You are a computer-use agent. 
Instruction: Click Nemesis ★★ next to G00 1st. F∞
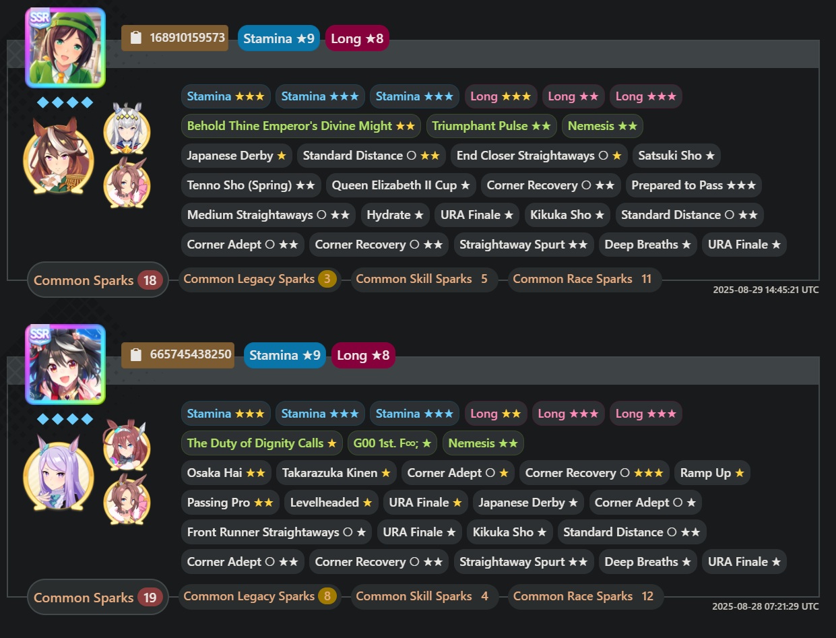(483, 443)
